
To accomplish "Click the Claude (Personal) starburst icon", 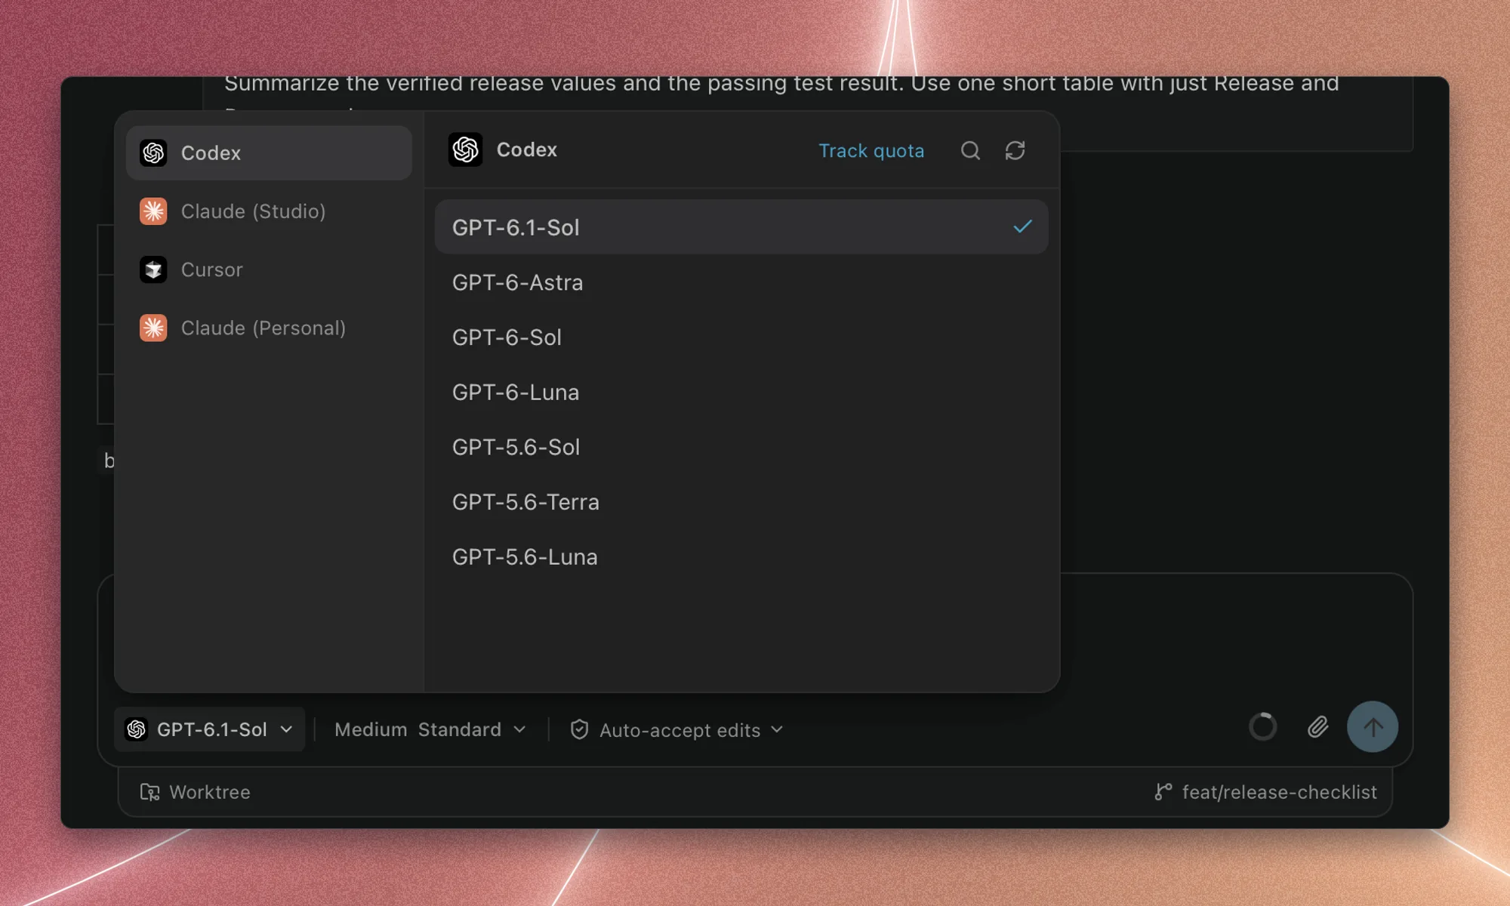I will [x=153, y=328].
